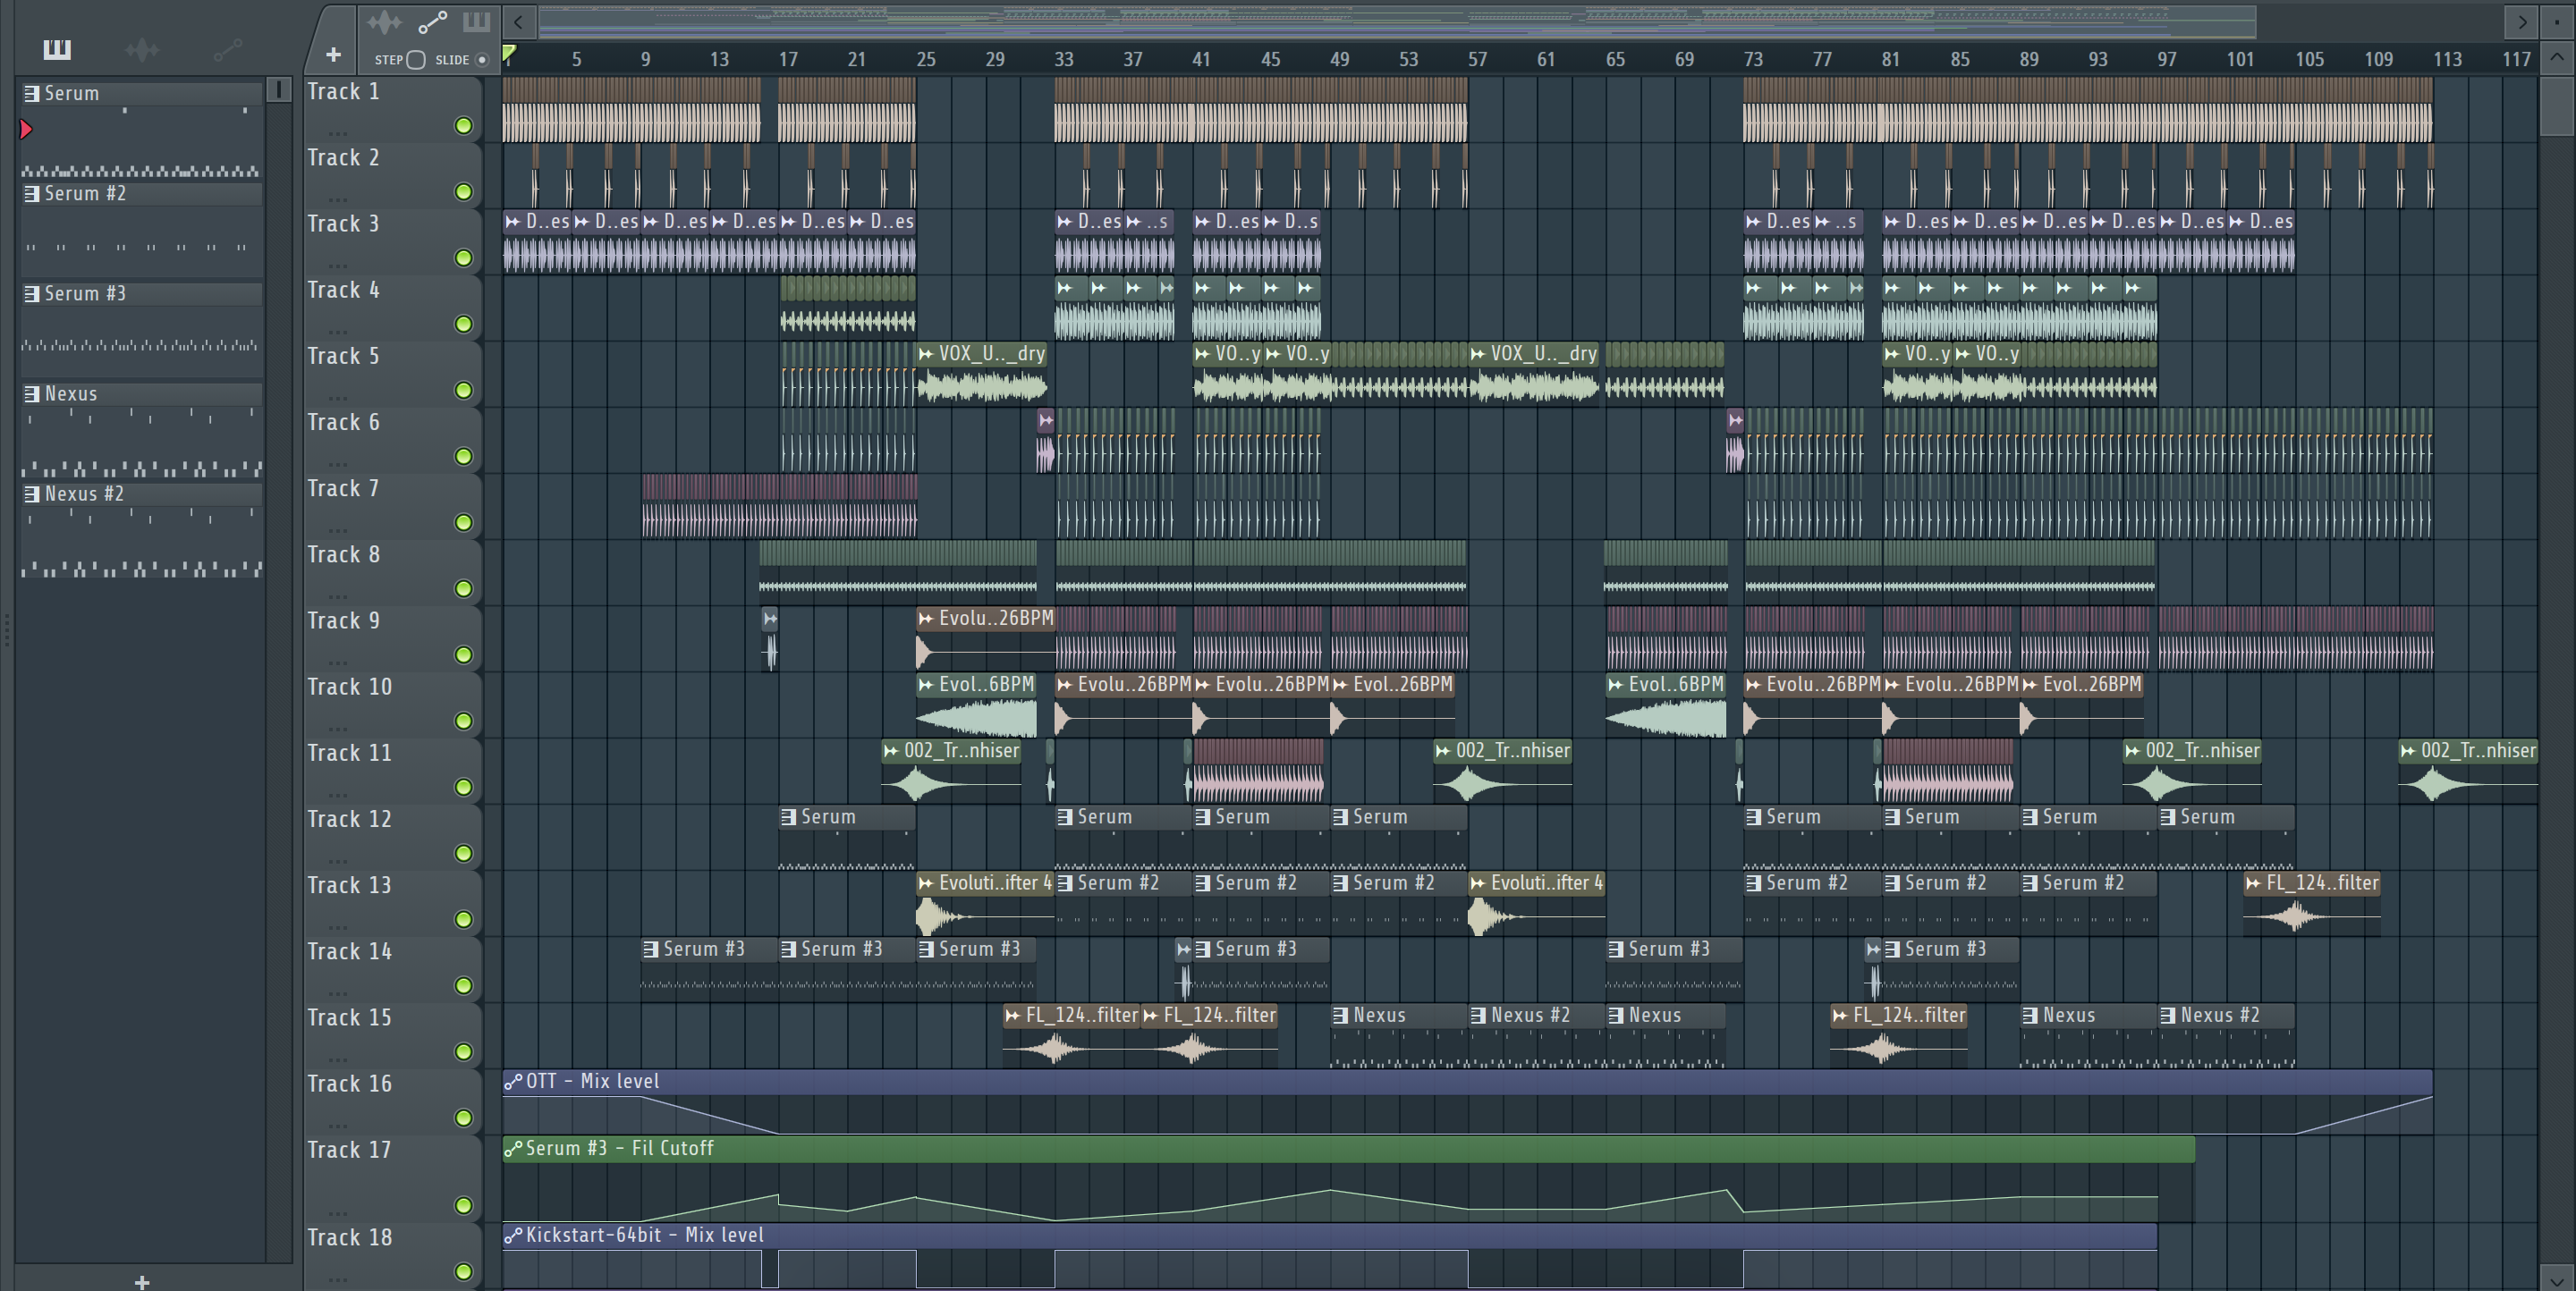Mute Track 1 using its green light
The height and width of the screenshot is (1291, 2576).
point(463,126)
